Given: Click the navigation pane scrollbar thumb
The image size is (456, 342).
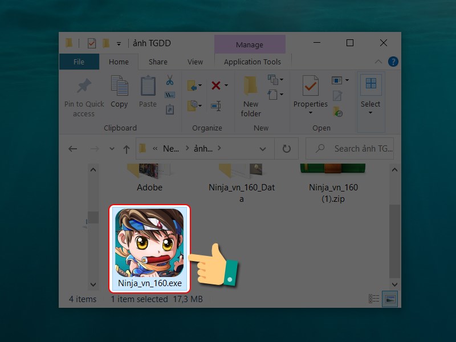Looking at the screenshot, I should (x=93, y=217).
